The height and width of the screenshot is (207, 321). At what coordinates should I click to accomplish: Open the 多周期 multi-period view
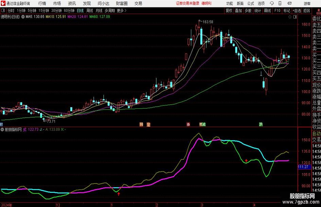click(x=110, y=11)
